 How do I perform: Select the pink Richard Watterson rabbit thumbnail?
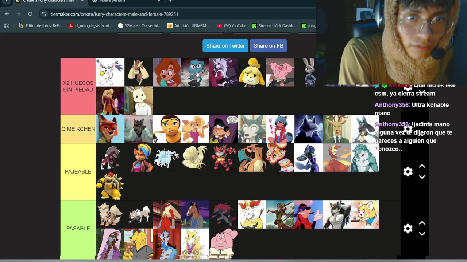(x=223, y=244)
